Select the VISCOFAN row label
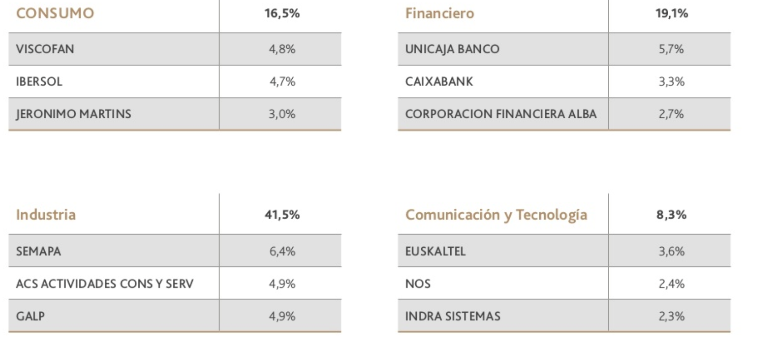Viewport: 773px width, 344px height. tap(45, 49)
